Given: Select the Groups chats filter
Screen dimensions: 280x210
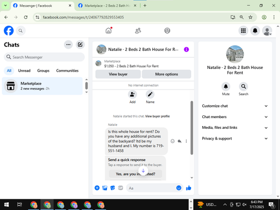Looking at the screenshot, I should 43,71.
